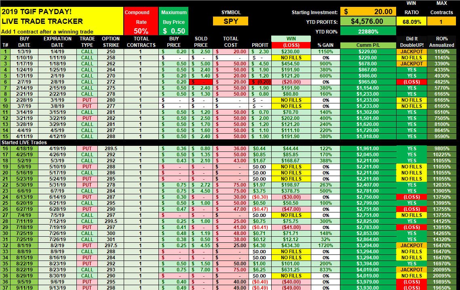Click the YTD Profits $4,576.00 value
Viewport: 460px width, 290px height.
coord(368,21)
